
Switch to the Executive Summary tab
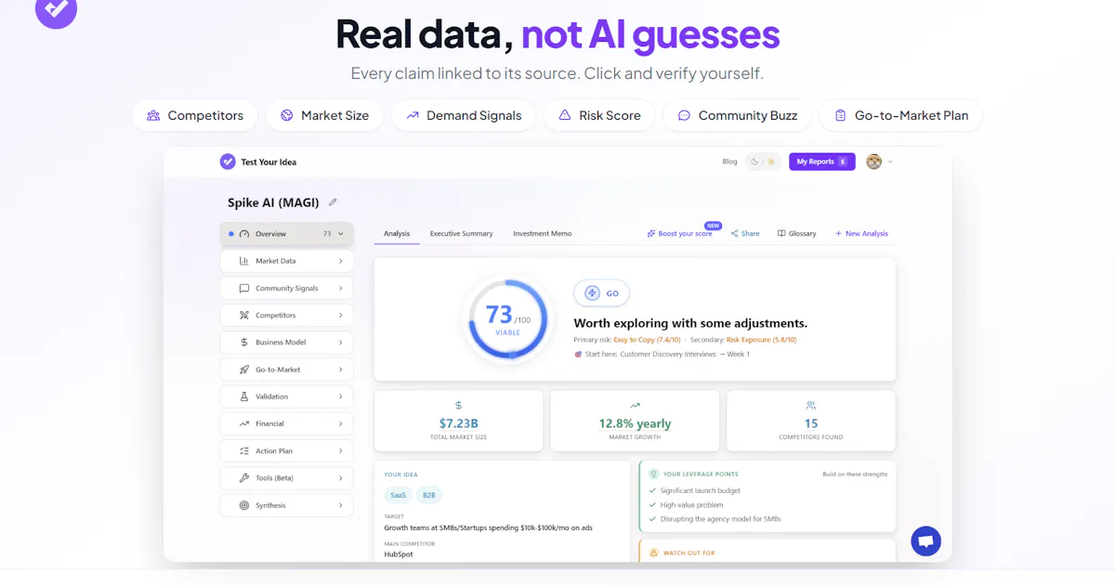point(461,234)
